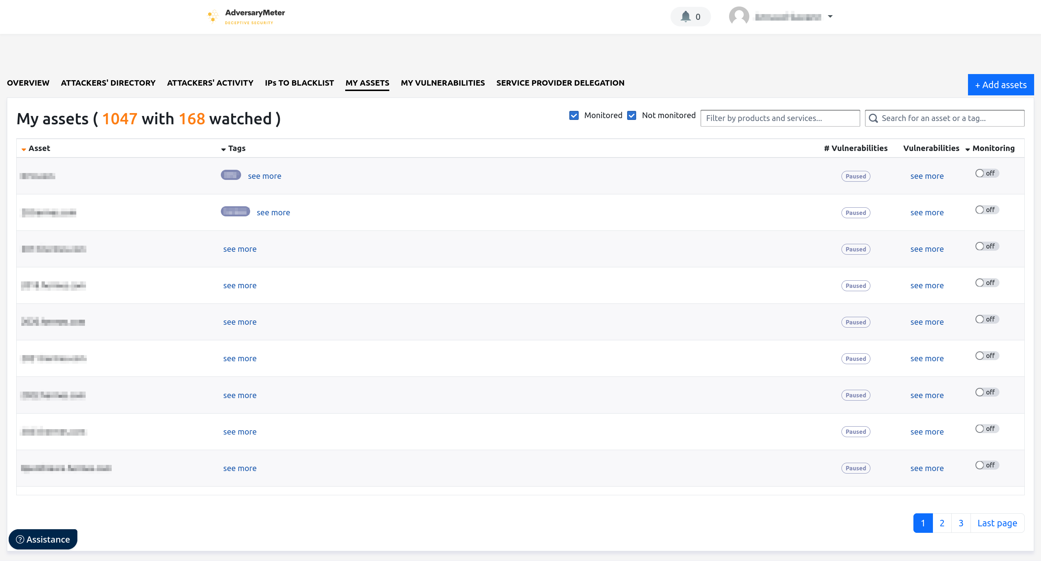Turn on monitoring for the third asset row

click(x=986, y=246)
